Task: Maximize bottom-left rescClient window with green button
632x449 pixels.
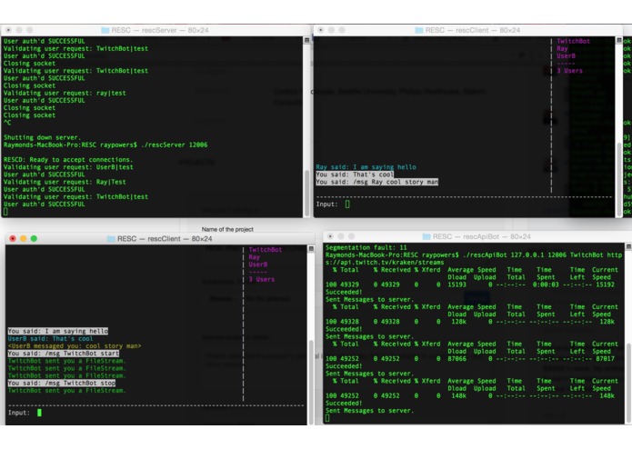Action: click(x=35, y=239)
